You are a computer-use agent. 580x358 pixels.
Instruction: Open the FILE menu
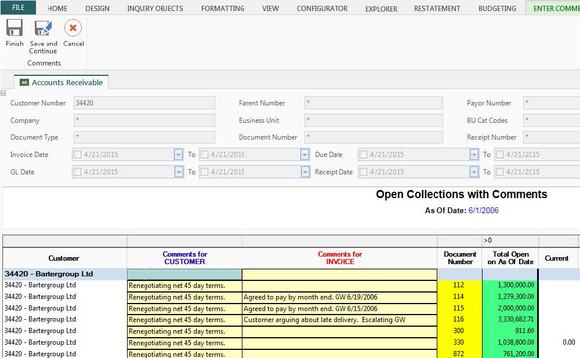coord(18,8)
